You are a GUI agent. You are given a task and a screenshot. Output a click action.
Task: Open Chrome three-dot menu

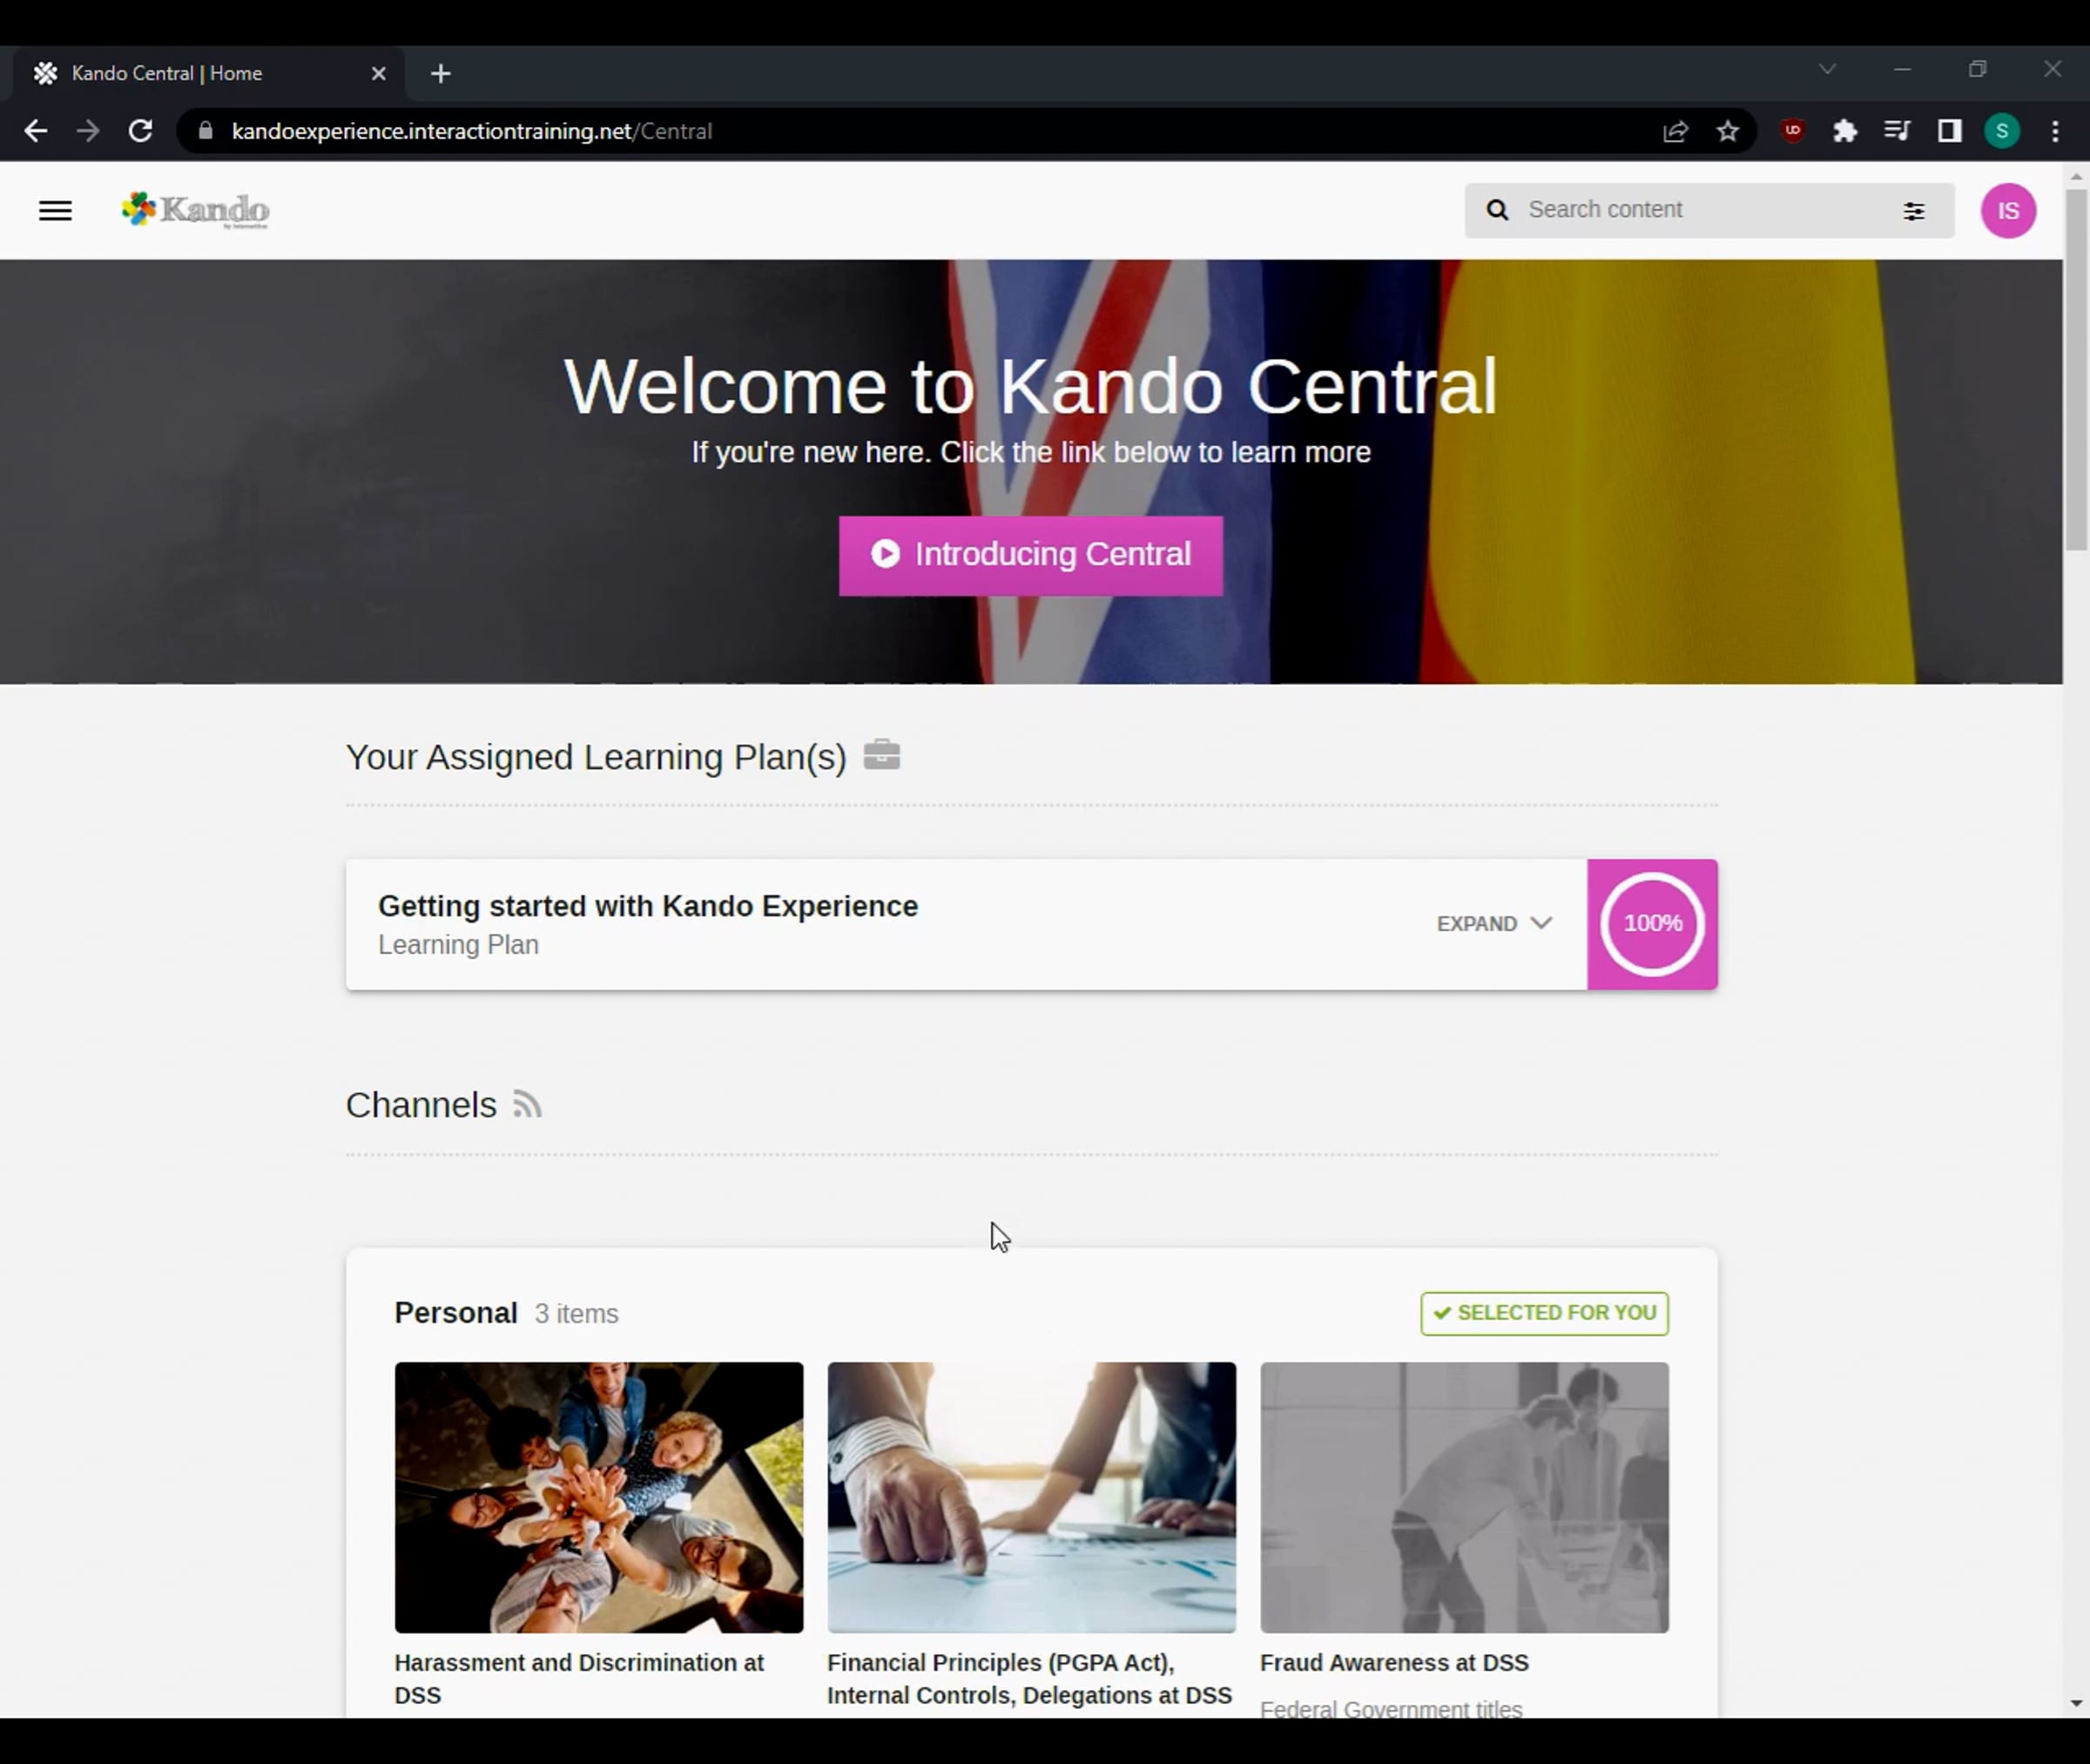[x=2055, y=131]
